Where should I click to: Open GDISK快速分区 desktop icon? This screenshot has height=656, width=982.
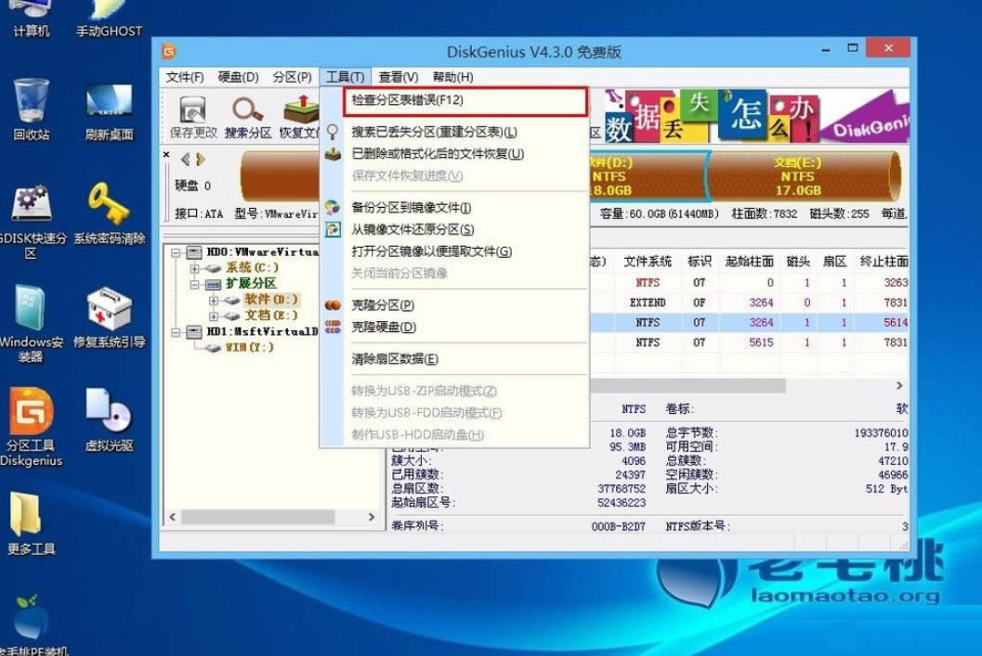coord(31,222)
